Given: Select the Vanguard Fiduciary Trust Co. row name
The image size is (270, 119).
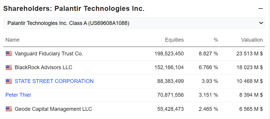Looking at the screenshot, I should click(x=49, y=54).
